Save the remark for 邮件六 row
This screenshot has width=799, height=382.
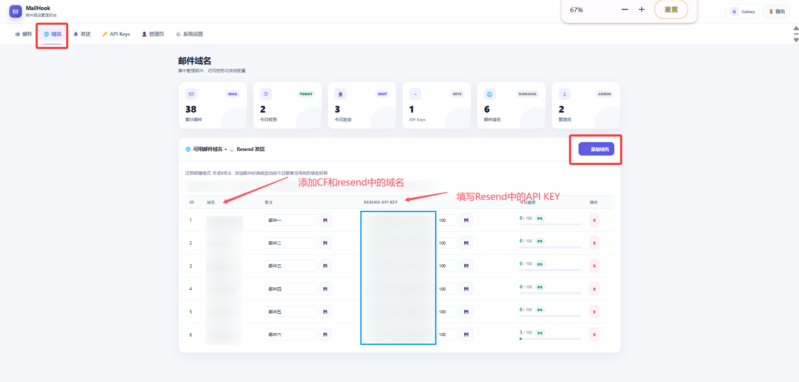tap(325, 334)
